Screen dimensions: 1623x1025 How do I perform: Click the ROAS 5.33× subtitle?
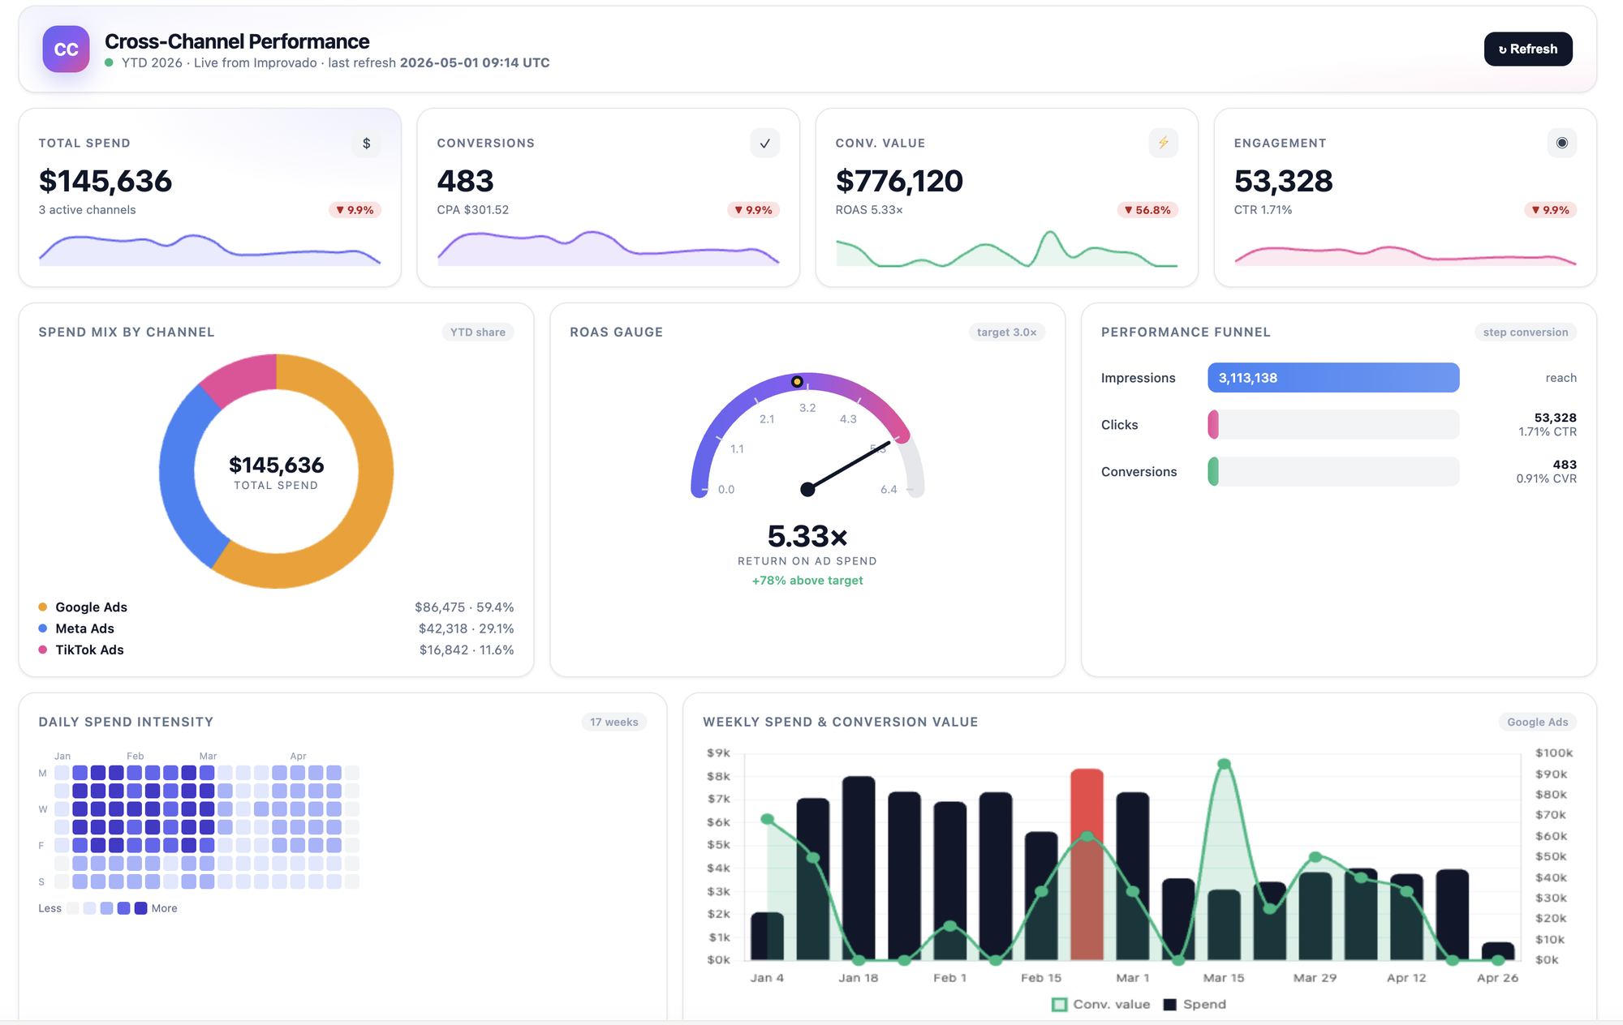tap(869, 210)
